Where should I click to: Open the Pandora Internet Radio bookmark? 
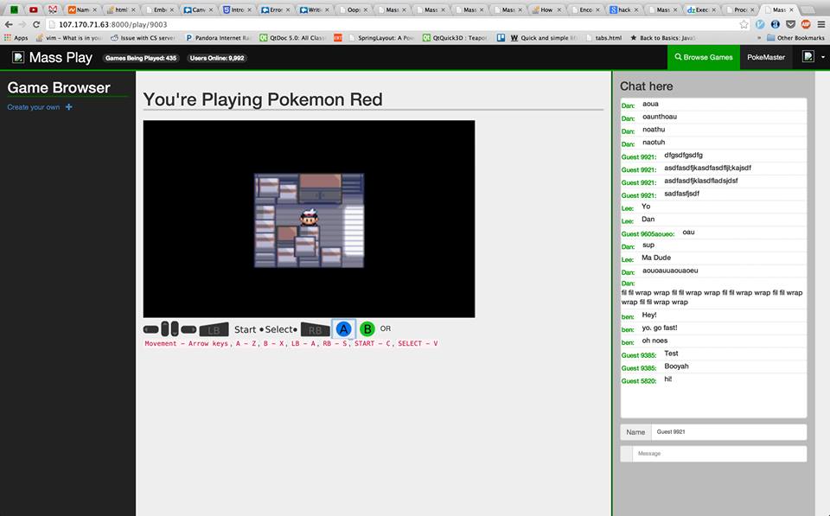click(218, 38)
